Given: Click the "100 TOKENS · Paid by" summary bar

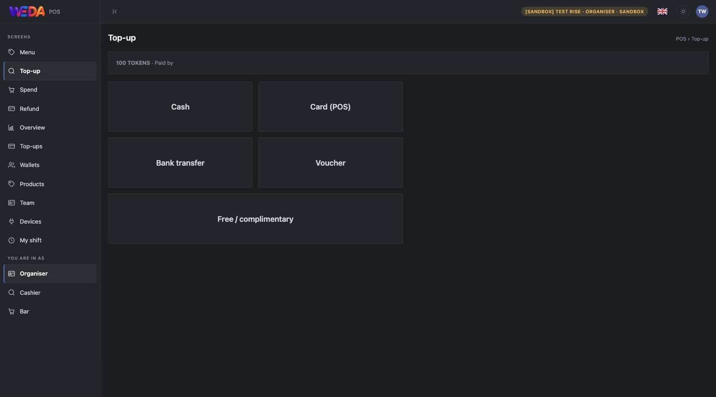Looking at the screenshot, I should pyautogui.click(x=408, y=63).
